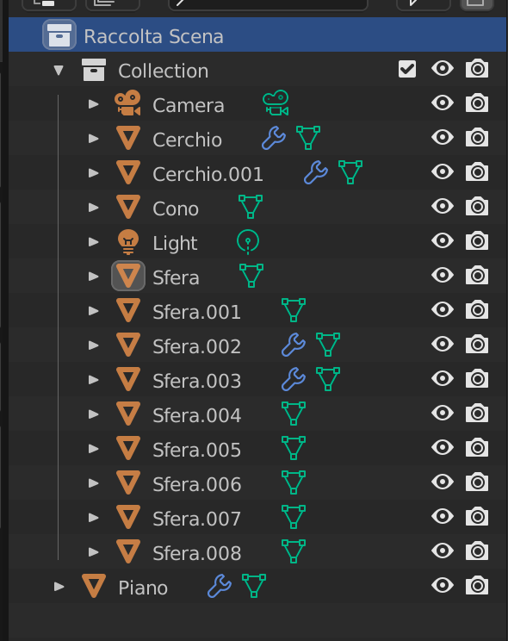Viewport: 508px width, 641px height.
Task: Hide Camera in viewport with eye icon
Action: [x=443, y=103]
